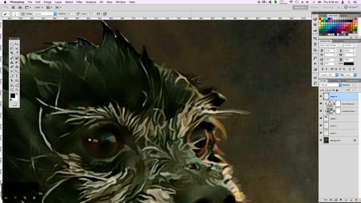
Task: Toggle Lock all in Layers panel
Action: (337, 90)
